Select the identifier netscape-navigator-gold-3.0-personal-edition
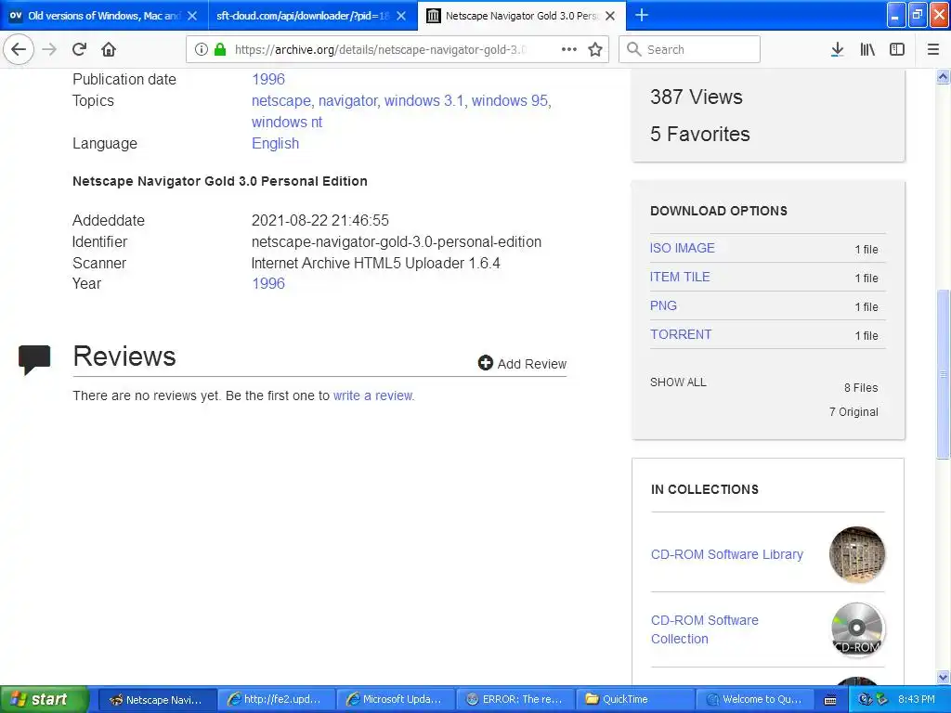951x713 pixels. [397, 242]
